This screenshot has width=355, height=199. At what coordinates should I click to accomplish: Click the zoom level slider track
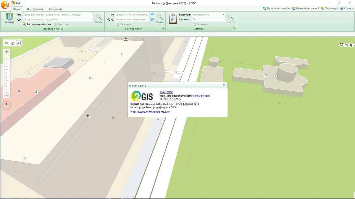pyautogui.click(x=7, y=73)
